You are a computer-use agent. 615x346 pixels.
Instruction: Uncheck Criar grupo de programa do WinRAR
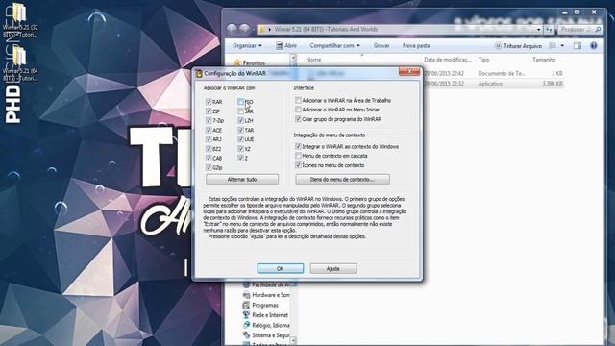pos(298,119)
